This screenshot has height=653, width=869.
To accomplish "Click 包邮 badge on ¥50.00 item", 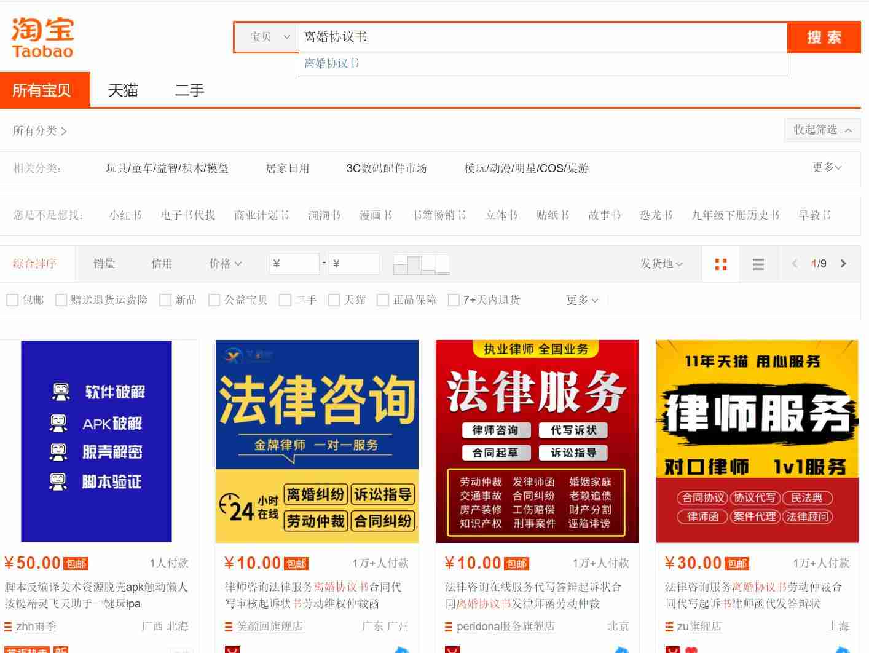I will click(x=76, y=563).
